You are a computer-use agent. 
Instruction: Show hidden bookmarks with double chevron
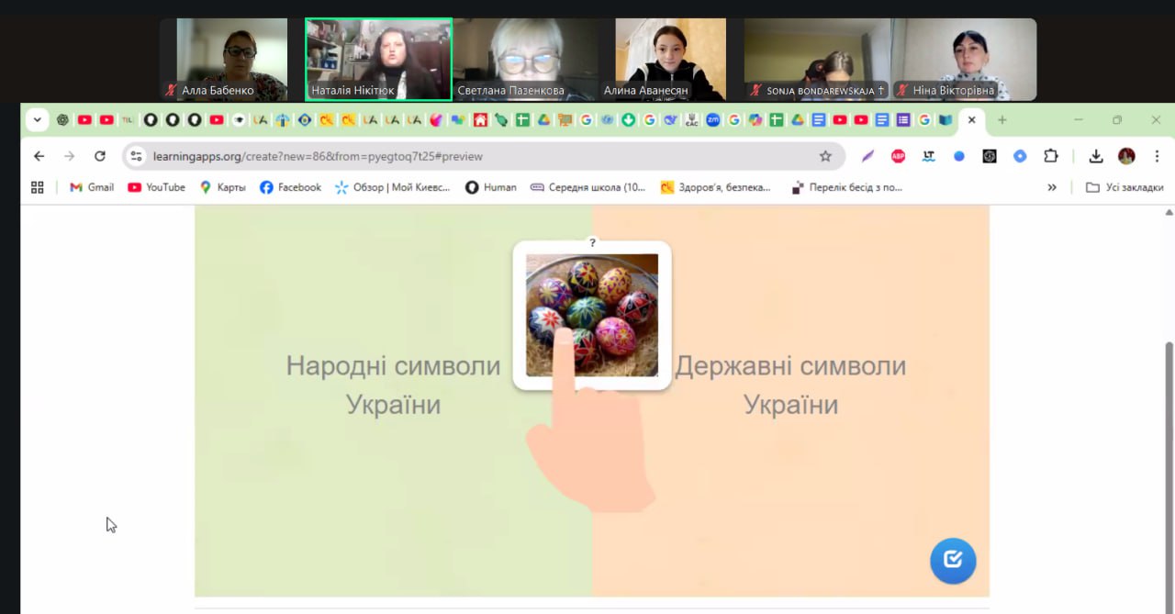pos(1052,187)
